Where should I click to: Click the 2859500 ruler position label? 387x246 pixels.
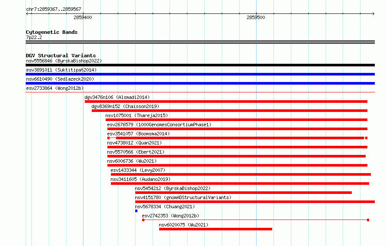(x=256, y=17)
